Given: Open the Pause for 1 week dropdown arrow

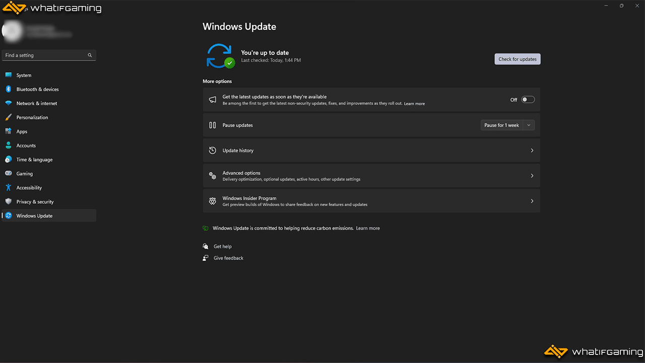Looking at the screenshot, I should pyautogui.click(x=529, y=125).
